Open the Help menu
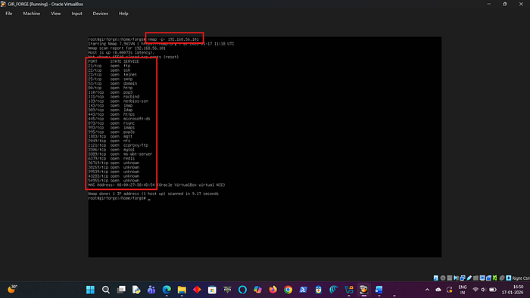 pos(123,14)
